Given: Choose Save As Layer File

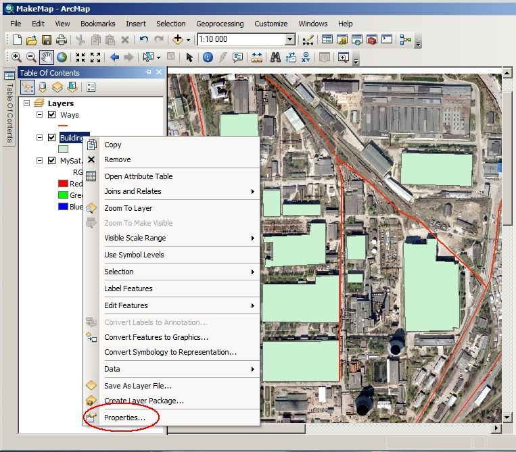Looking at the screenshot, I should pos(137,386).
